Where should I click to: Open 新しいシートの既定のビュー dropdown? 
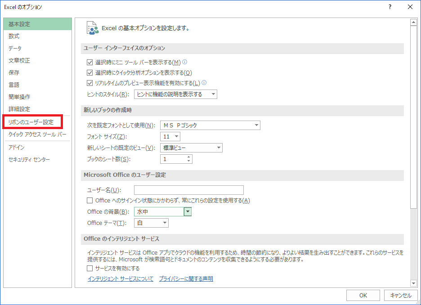tap(191, 148)
